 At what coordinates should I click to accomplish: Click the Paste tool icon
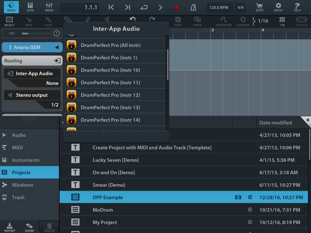(x=197, y=21)
